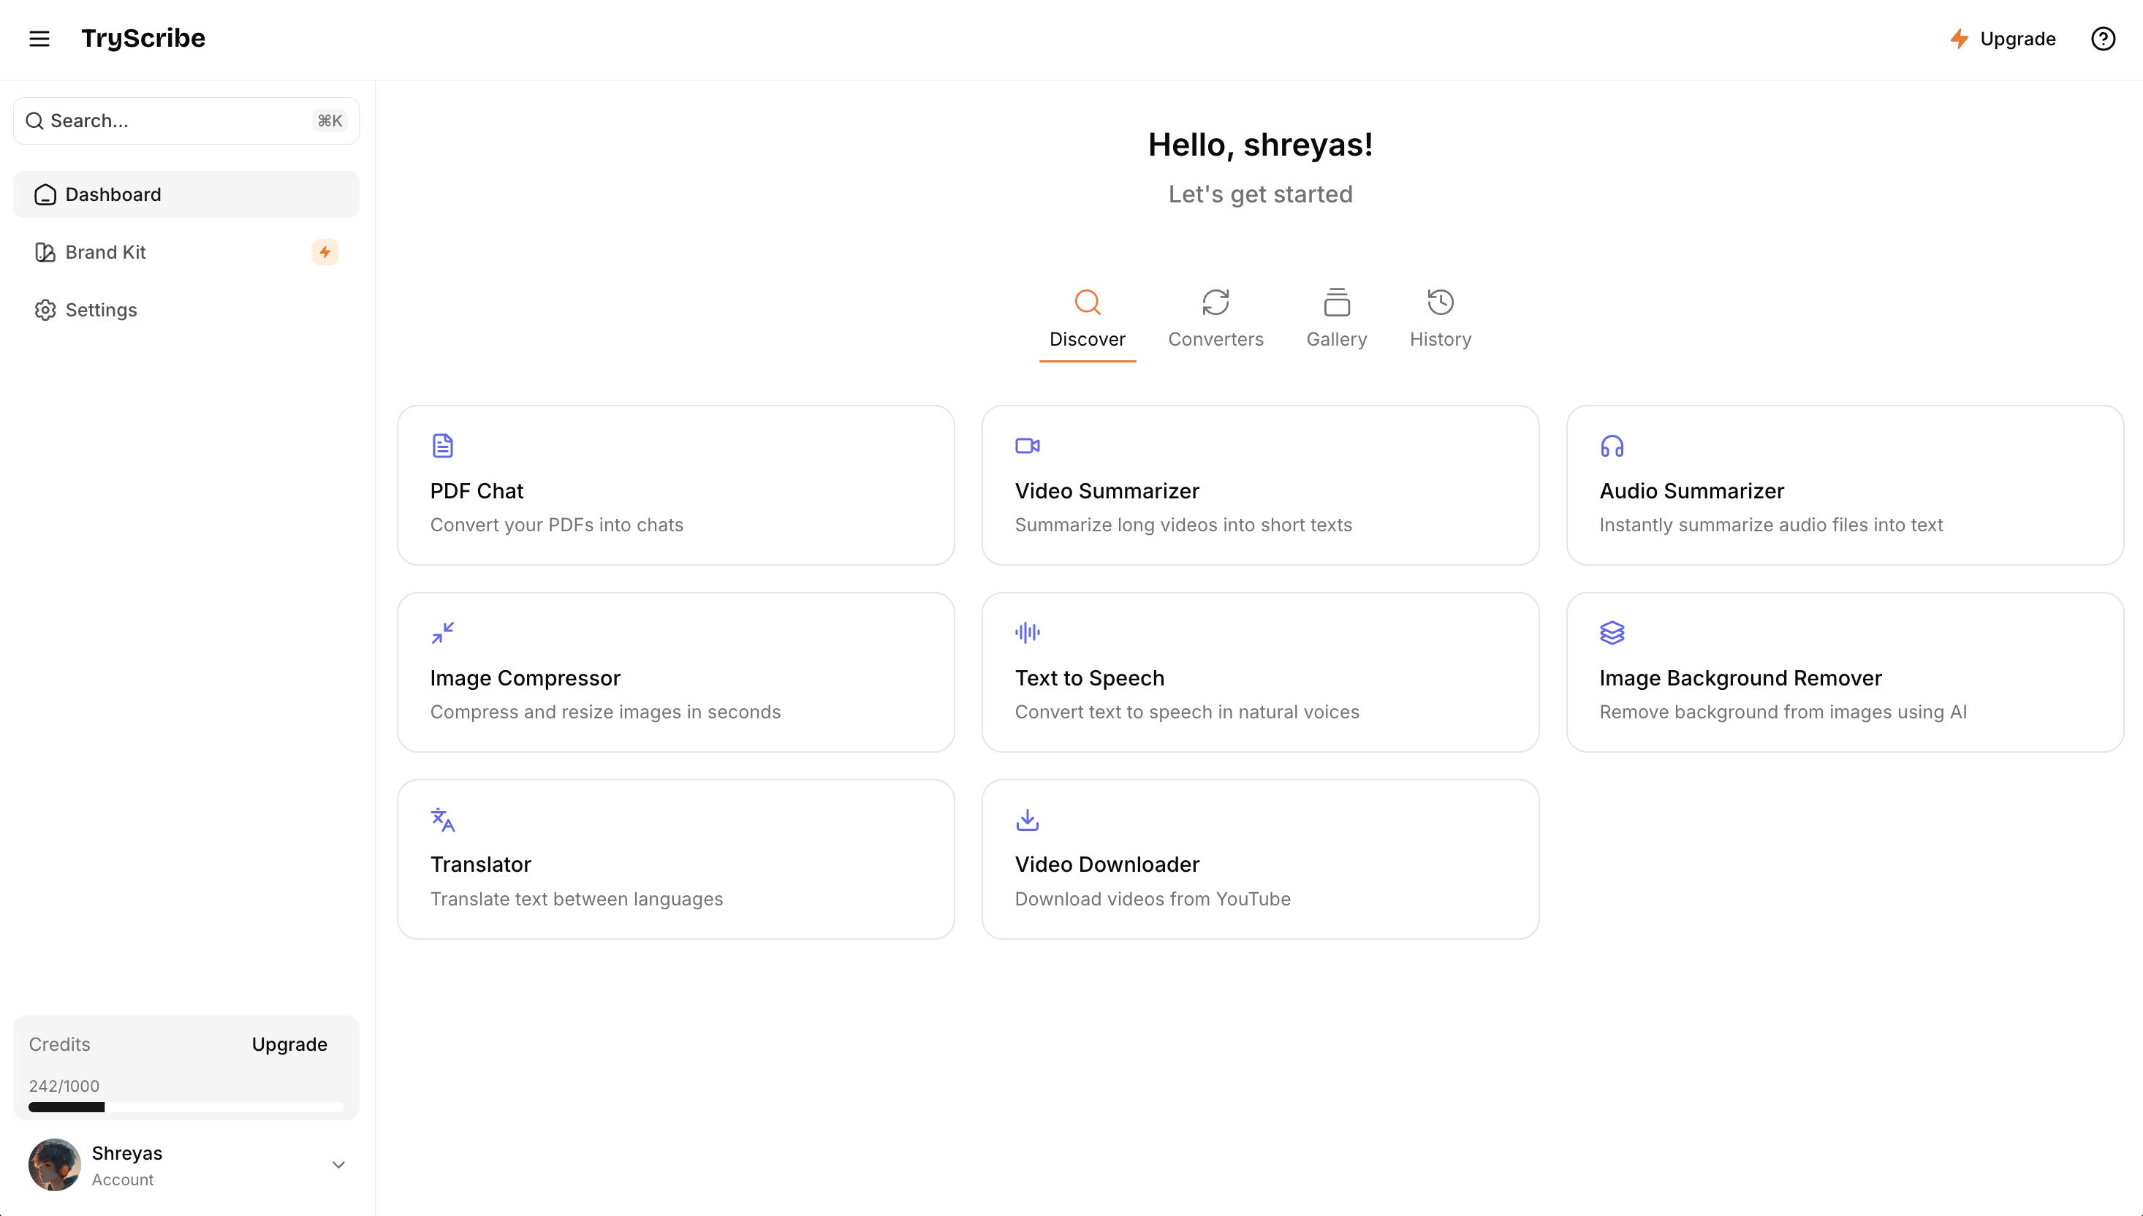Click the PDF Chat document icon
Image resolution: width=2143 pixels, height=1216 pixels.
tap(443, 445)
